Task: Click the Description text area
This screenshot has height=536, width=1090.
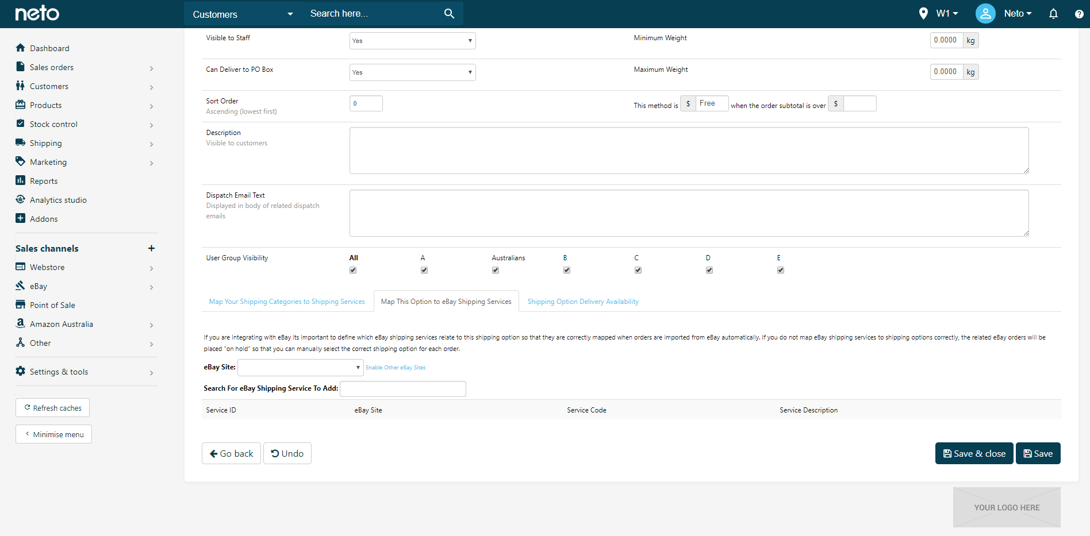Action: coord(689,151)
